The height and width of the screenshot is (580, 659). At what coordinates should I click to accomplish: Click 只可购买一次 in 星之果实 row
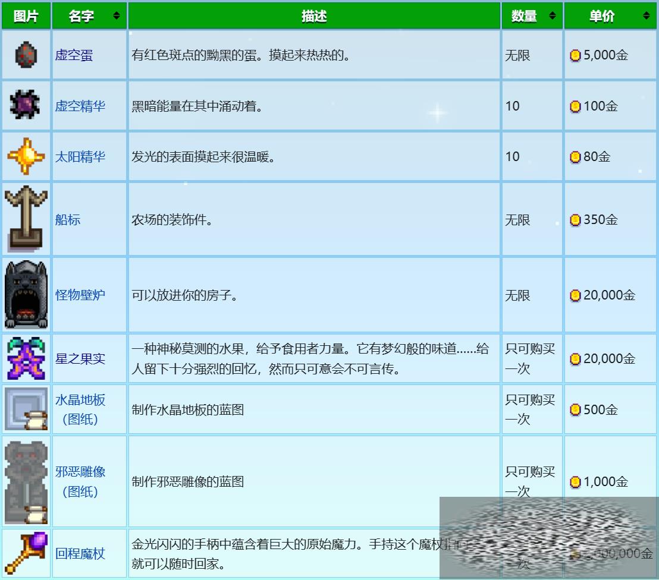[530, 359]
